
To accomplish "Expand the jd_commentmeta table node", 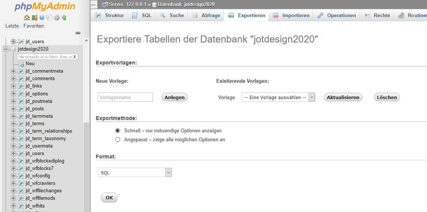I will pyautogui.click(x=13, y=71).
